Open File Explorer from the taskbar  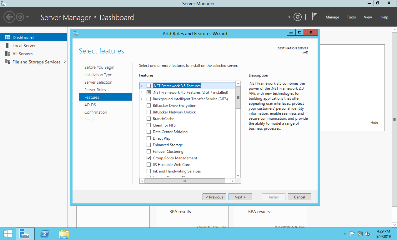pos(64,234)
